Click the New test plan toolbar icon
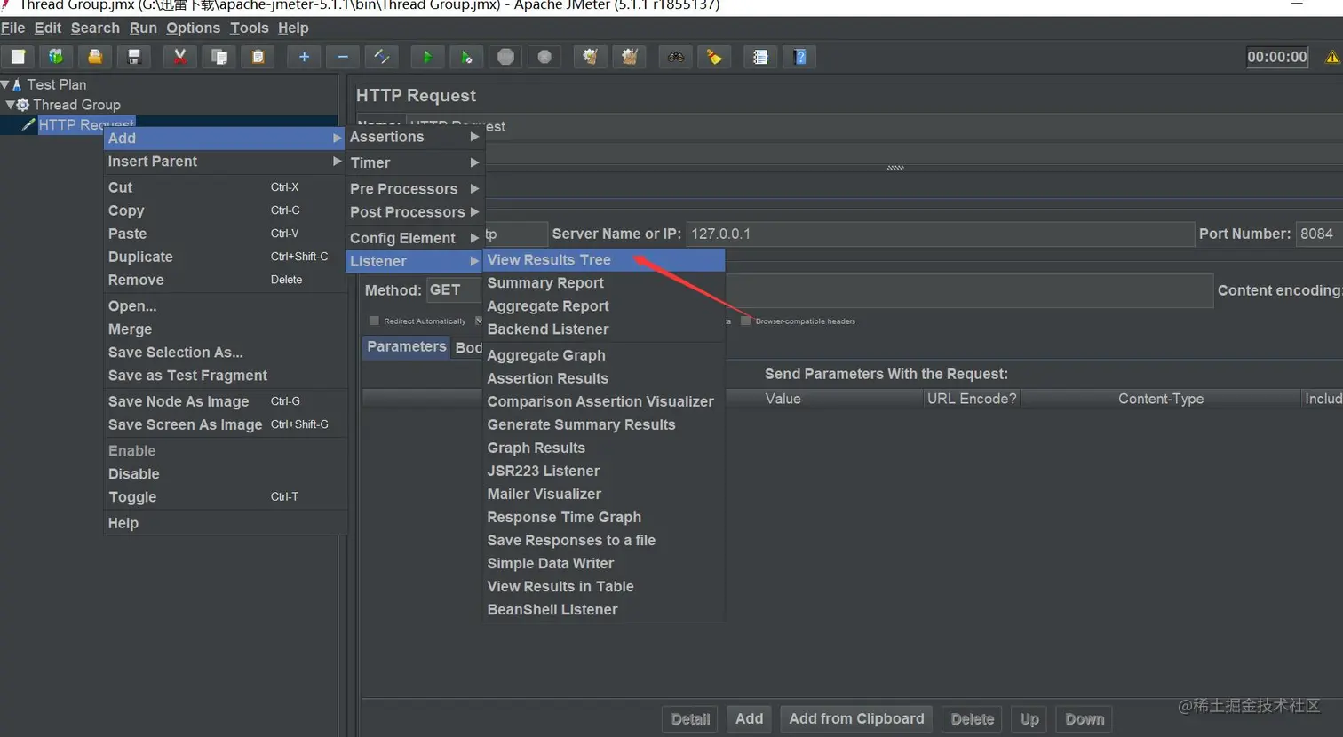The height and width of the screenshot is (737, 1343). point(18,57)
